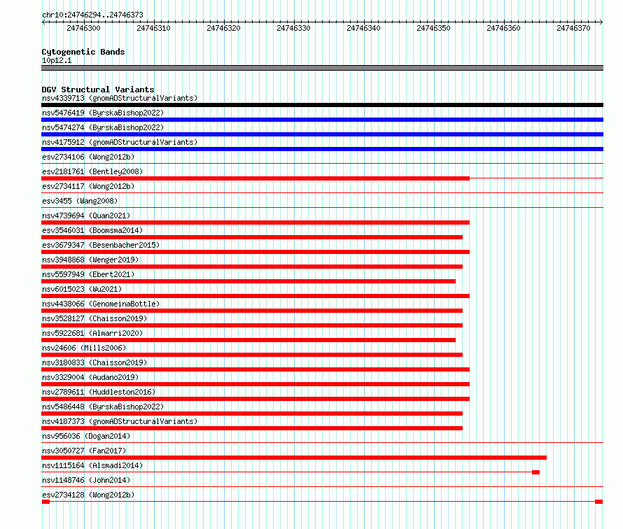Open variant nsv3948868 (Wenger2019) label
This screenshot has height=529, width=623.
coord(90,260)
